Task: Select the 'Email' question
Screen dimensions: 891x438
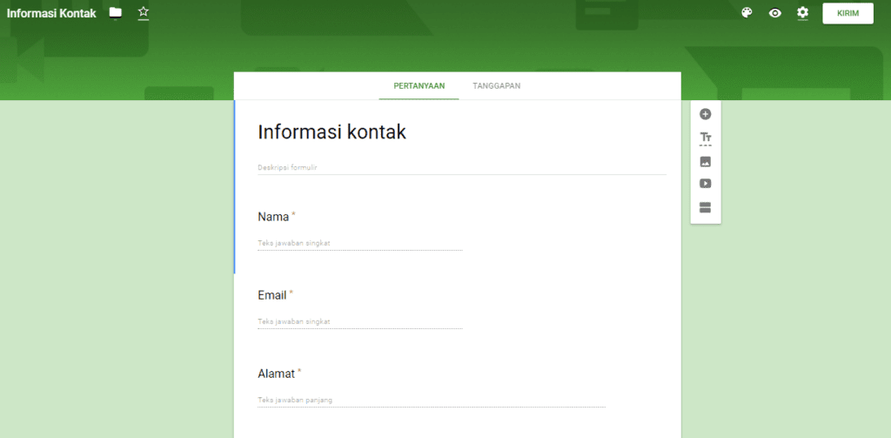Action: coord(272,295)
